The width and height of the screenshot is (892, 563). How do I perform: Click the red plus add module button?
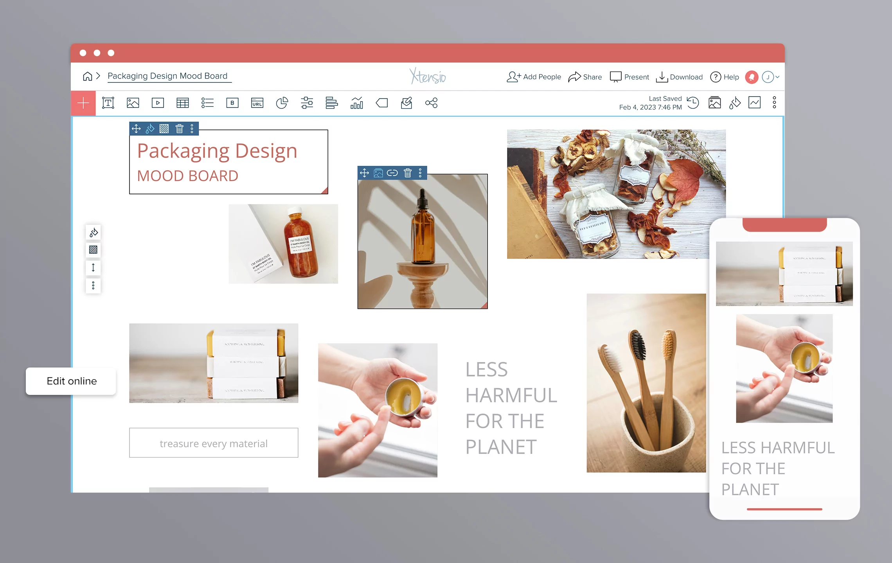83,103
